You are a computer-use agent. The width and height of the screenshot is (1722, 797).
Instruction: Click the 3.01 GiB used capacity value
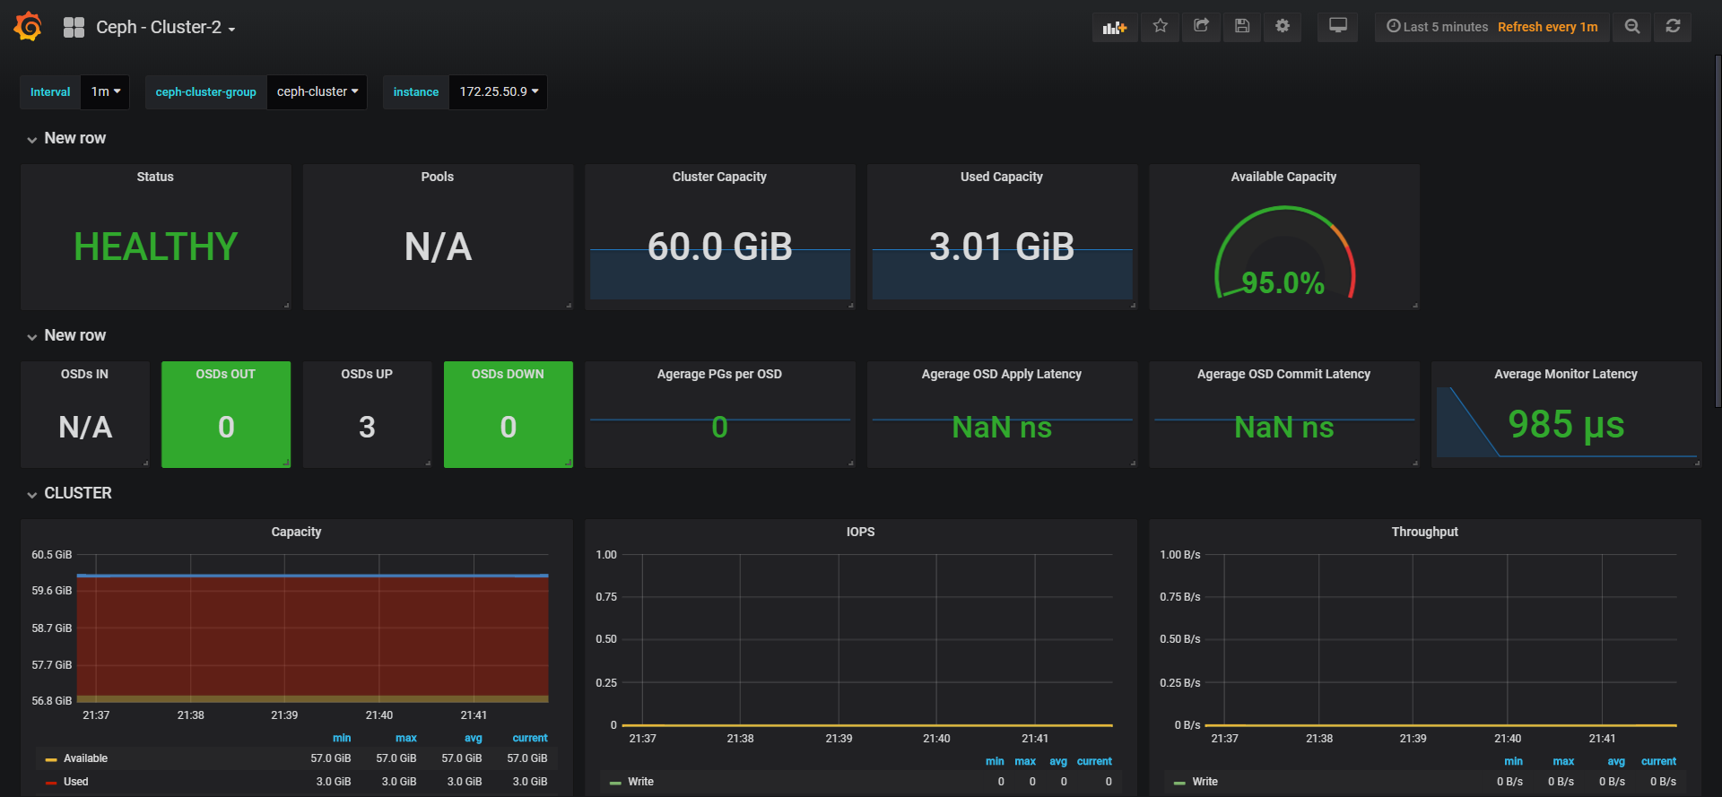click(x=1002, y=247)
